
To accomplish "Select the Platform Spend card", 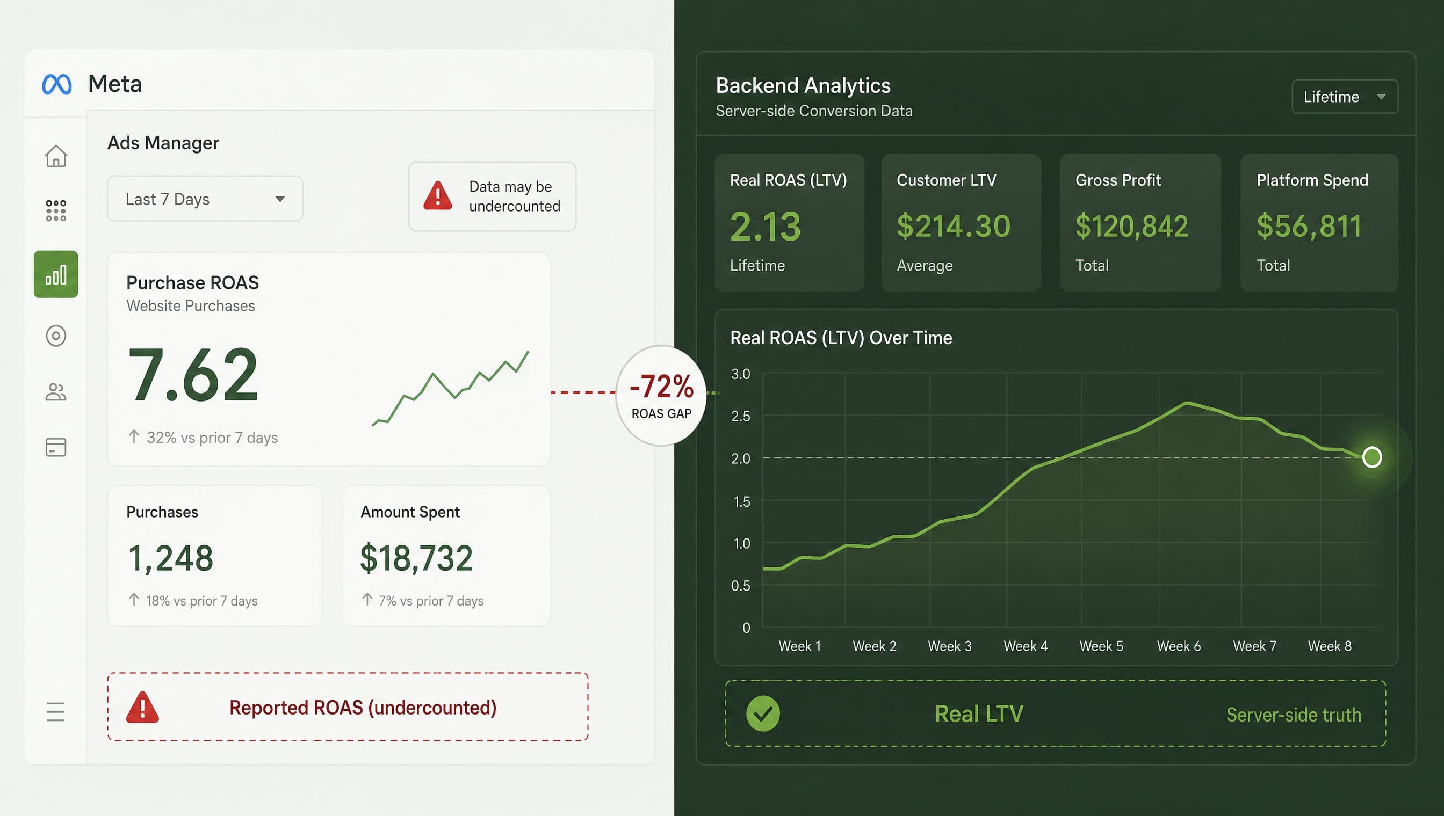I will [1319, 222].
